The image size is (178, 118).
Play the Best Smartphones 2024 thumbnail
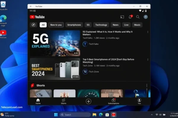click(x=55, y=69)
